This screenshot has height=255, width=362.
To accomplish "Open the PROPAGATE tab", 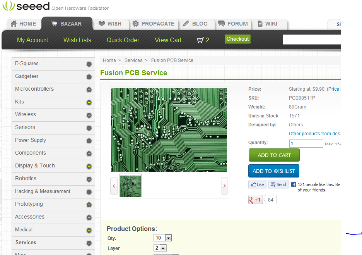I will point(153,24).
